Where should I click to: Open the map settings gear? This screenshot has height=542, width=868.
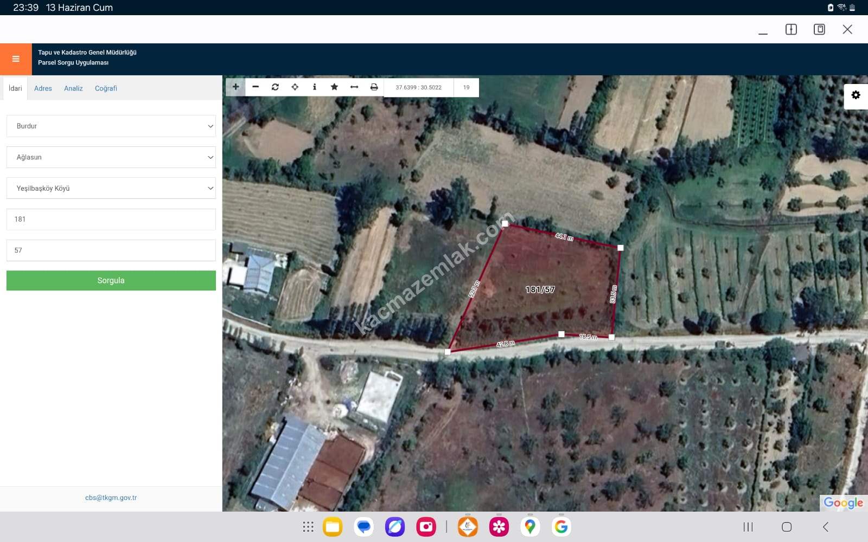coord(856,95)
